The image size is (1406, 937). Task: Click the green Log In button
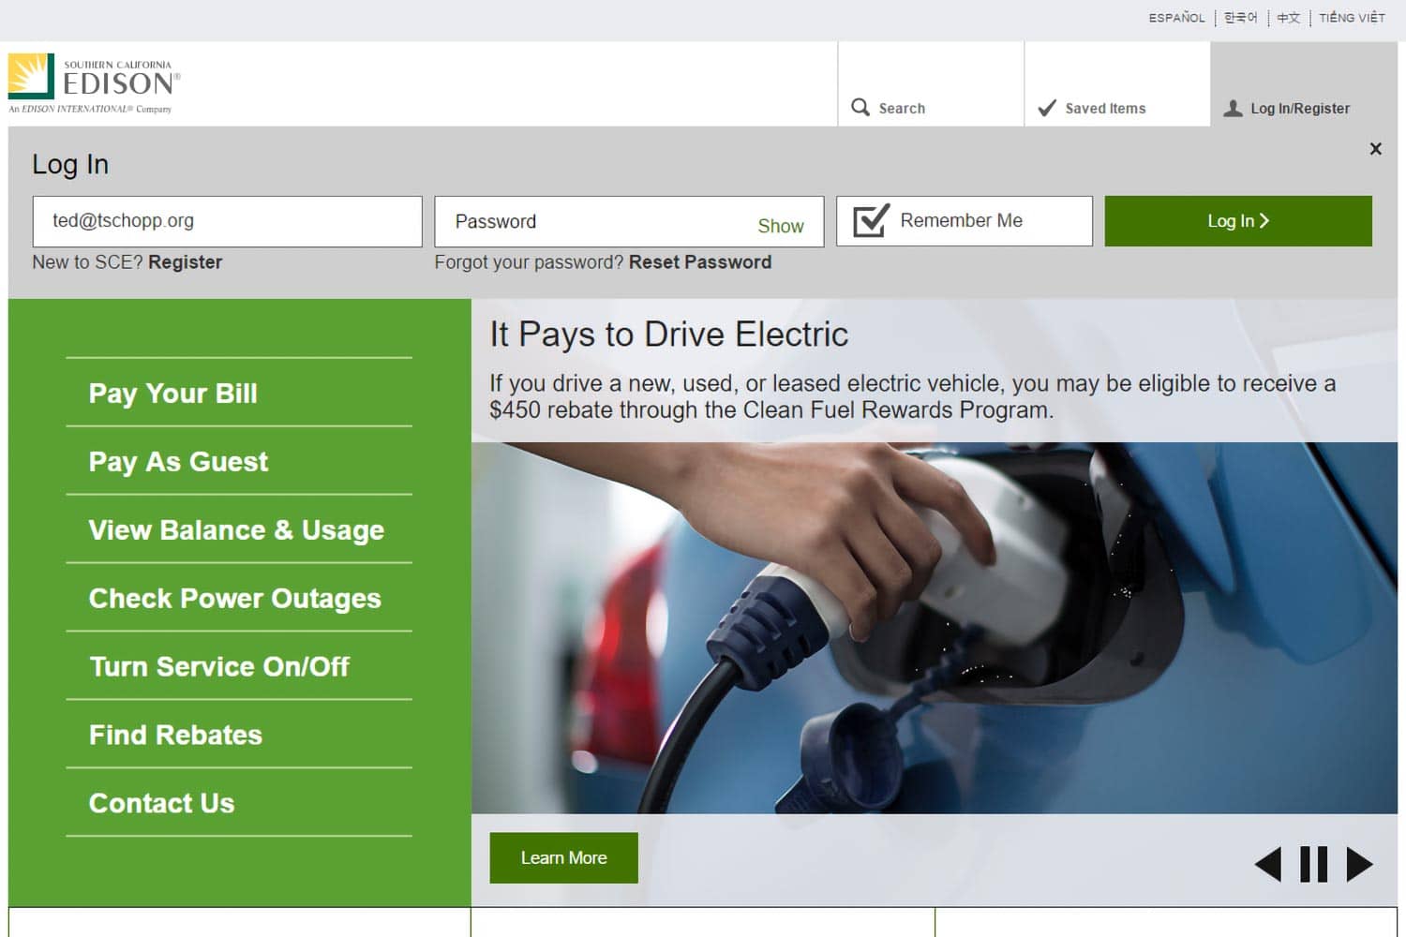click(1238, 221)
